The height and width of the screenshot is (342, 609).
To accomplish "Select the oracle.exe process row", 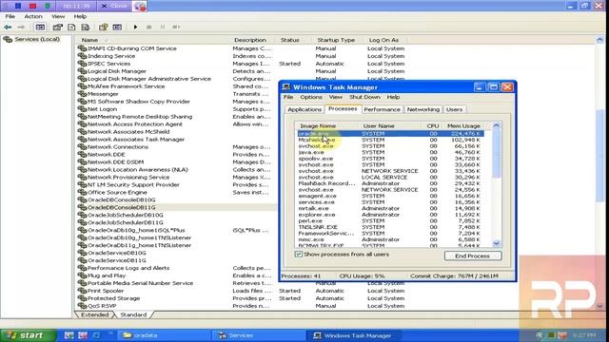I will 390,133.
